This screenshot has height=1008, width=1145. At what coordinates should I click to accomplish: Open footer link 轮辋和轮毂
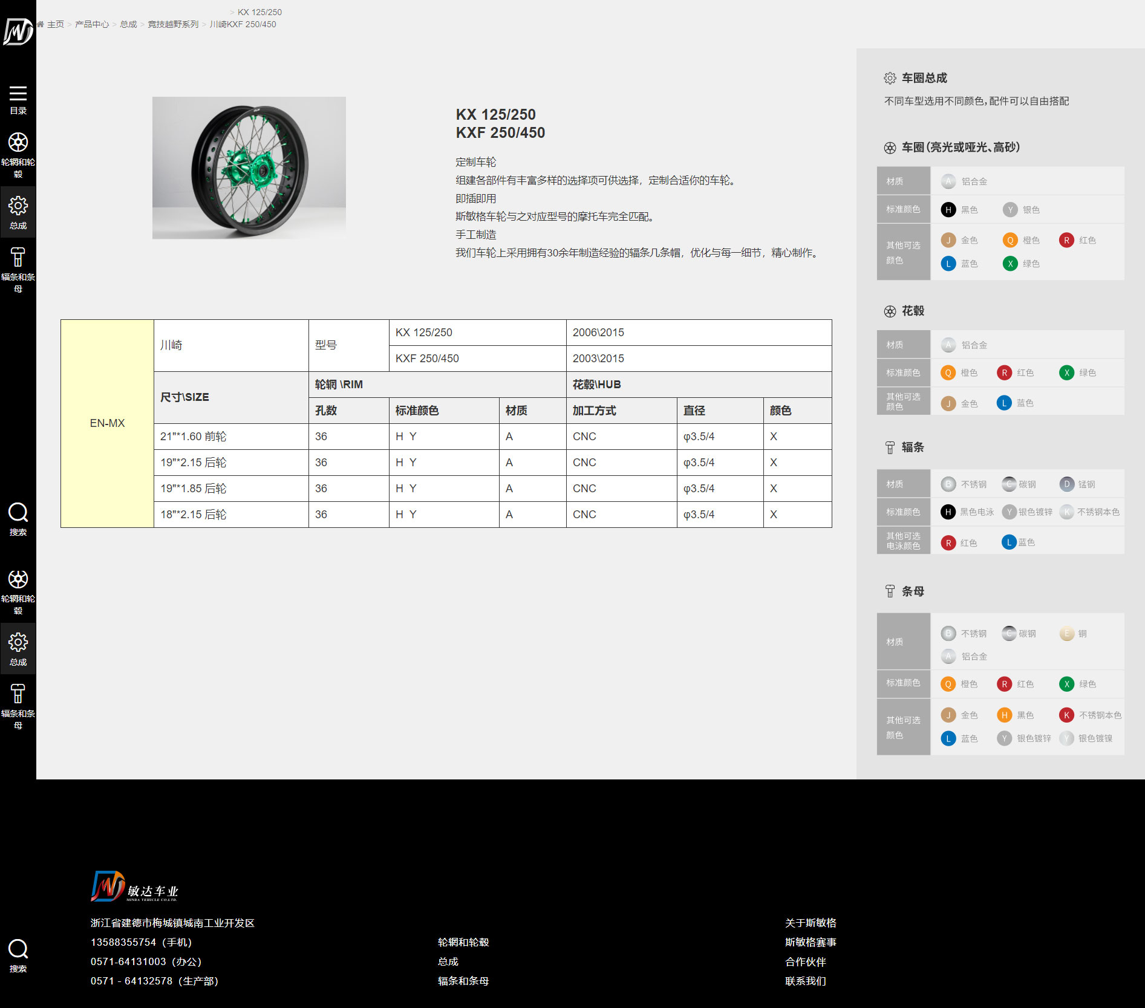pyautogui.click(x=463, y=942)
